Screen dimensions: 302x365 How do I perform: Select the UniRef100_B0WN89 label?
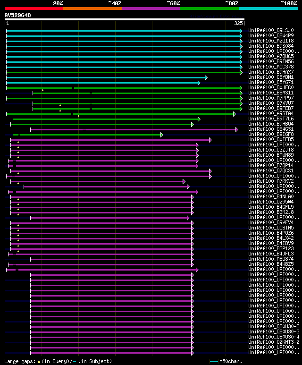(271, 155)
